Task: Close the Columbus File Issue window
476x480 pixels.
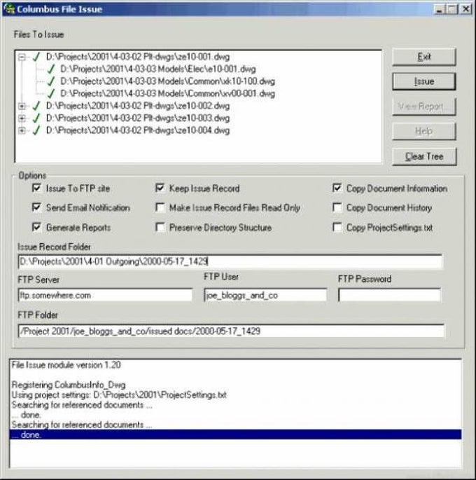Action: coord(466,9)
